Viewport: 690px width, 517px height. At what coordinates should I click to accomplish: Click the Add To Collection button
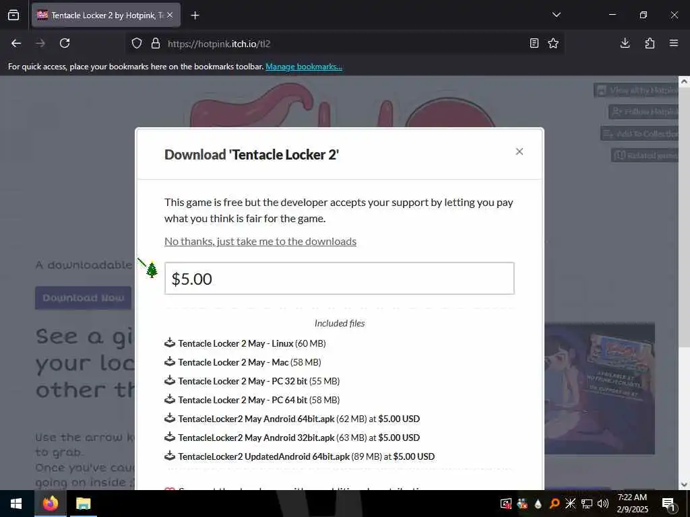click(x=639, y=133)
